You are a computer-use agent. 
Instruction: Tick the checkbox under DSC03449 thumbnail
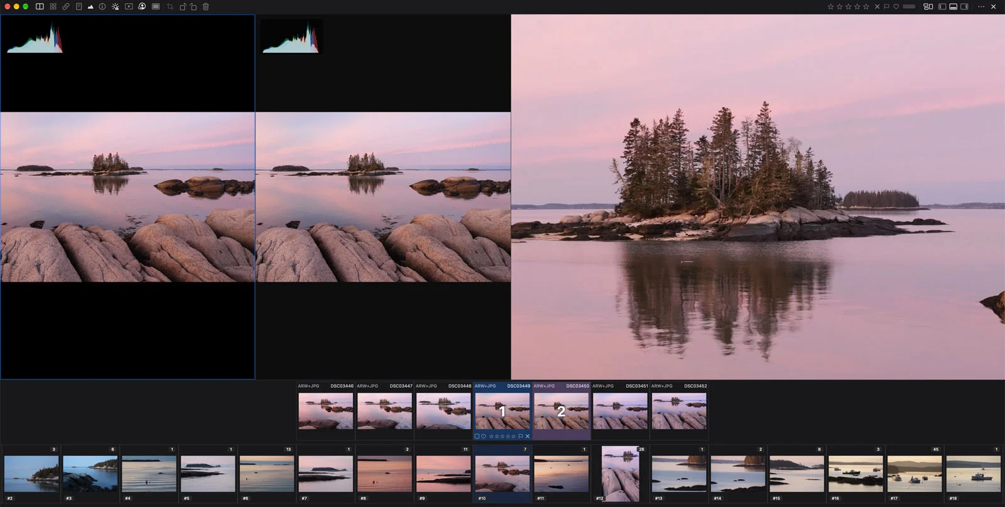(477, 436)
